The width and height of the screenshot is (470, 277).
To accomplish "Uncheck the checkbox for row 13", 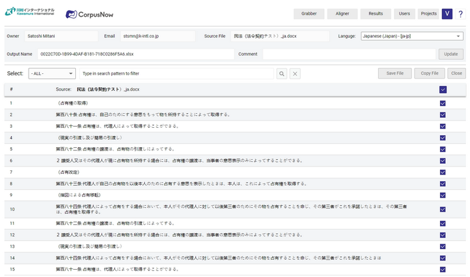I will click(x=443, y=246).
